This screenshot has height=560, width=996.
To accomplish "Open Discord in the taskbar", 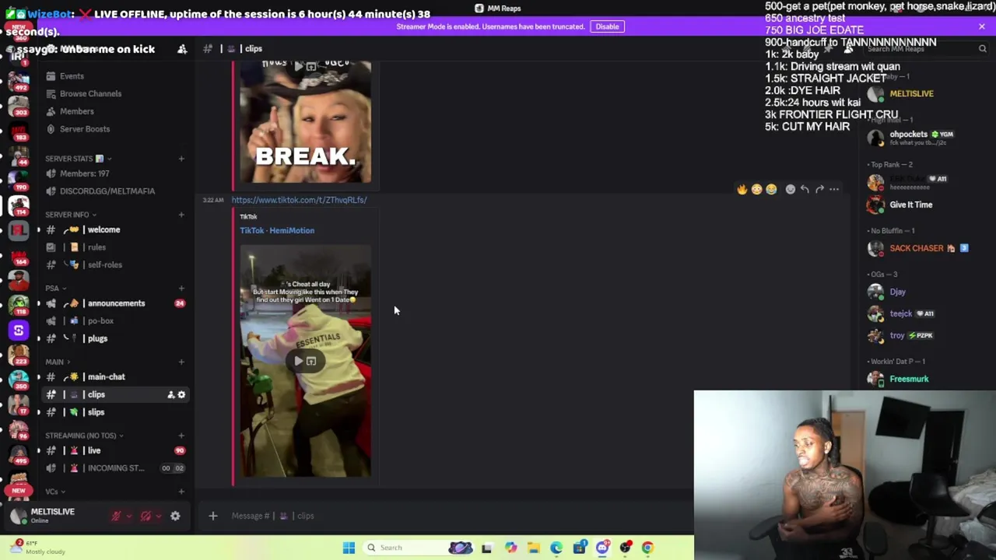I will pos(602,548).
